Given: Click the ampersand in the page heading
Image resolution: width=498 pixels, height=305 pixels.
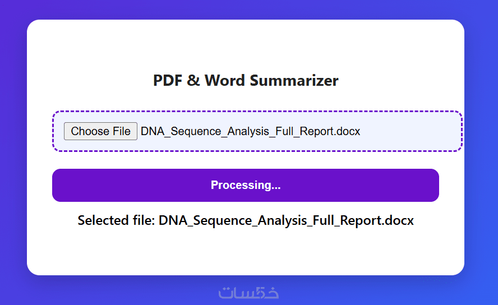Looking at the screenshot, I should [x=193, y=81].
